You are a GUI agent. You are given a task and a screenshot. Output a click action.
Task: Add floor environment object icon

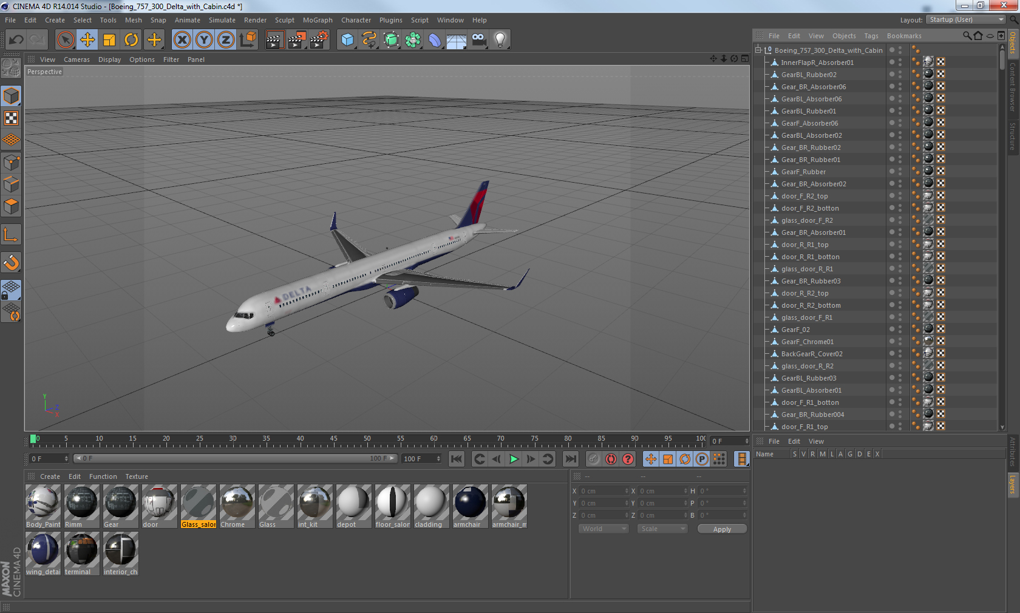coord(457,40)
